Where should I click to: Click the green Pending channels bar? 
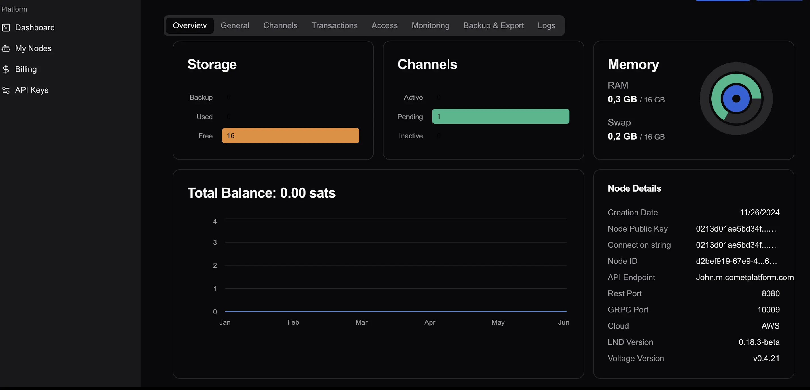500,117
